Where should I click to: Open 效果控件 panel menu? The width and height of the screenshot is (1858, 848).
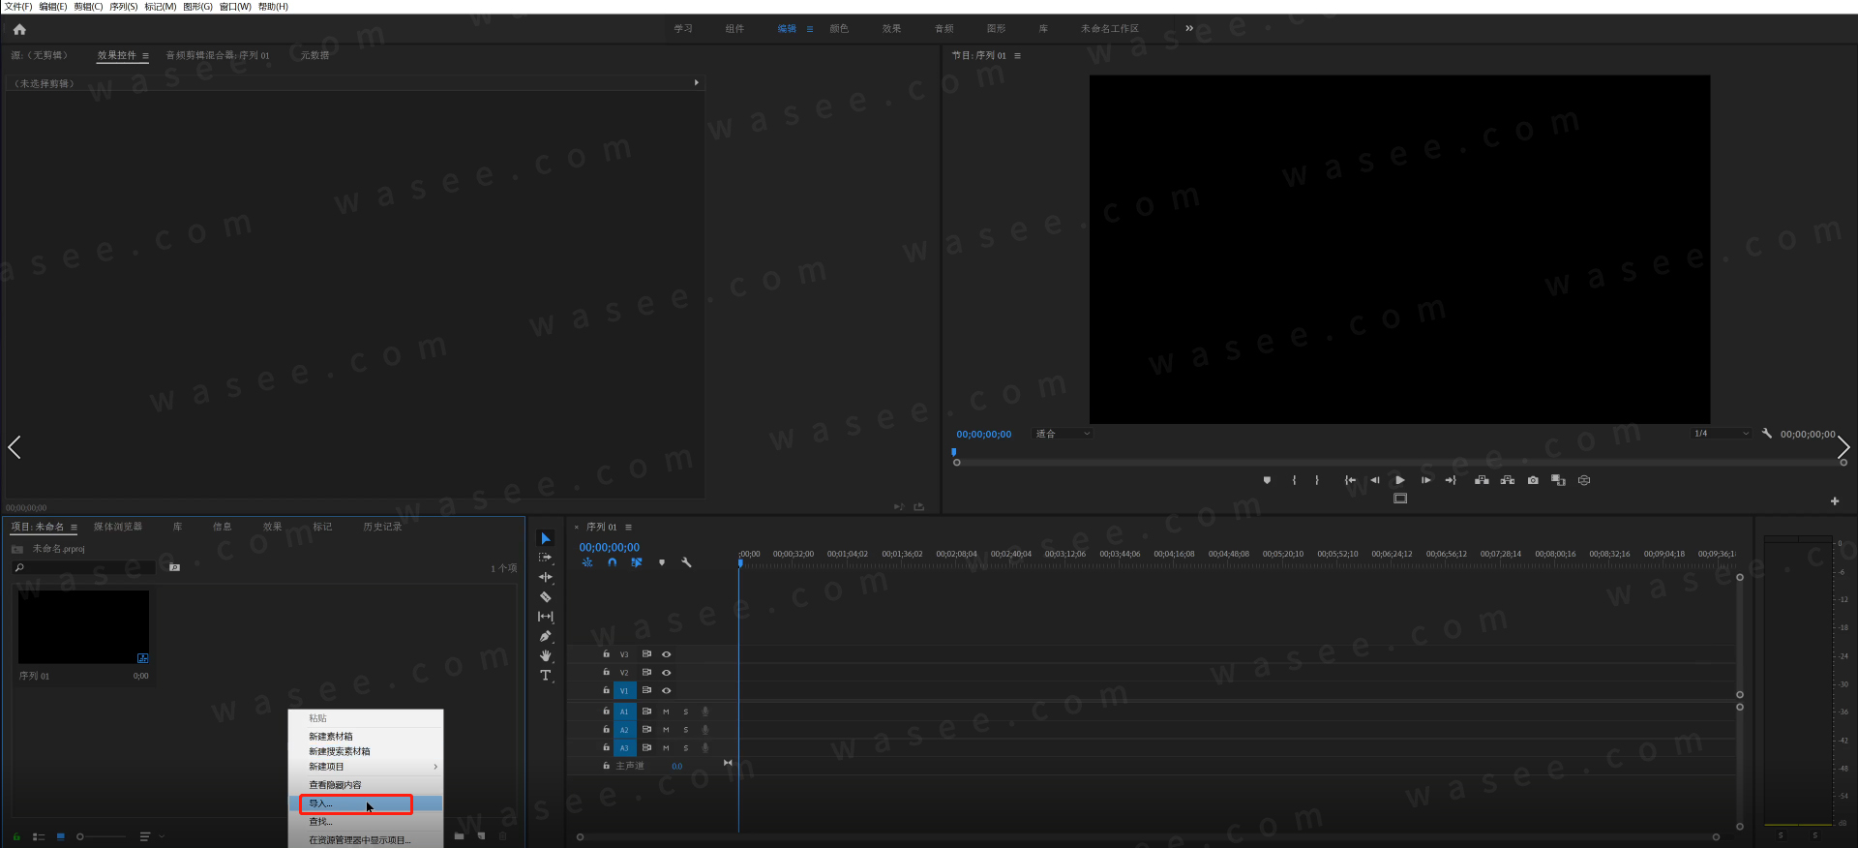click(x=145, y=56)
